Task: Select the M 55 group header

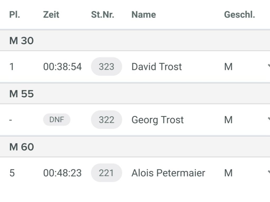Action: point(22,94)
